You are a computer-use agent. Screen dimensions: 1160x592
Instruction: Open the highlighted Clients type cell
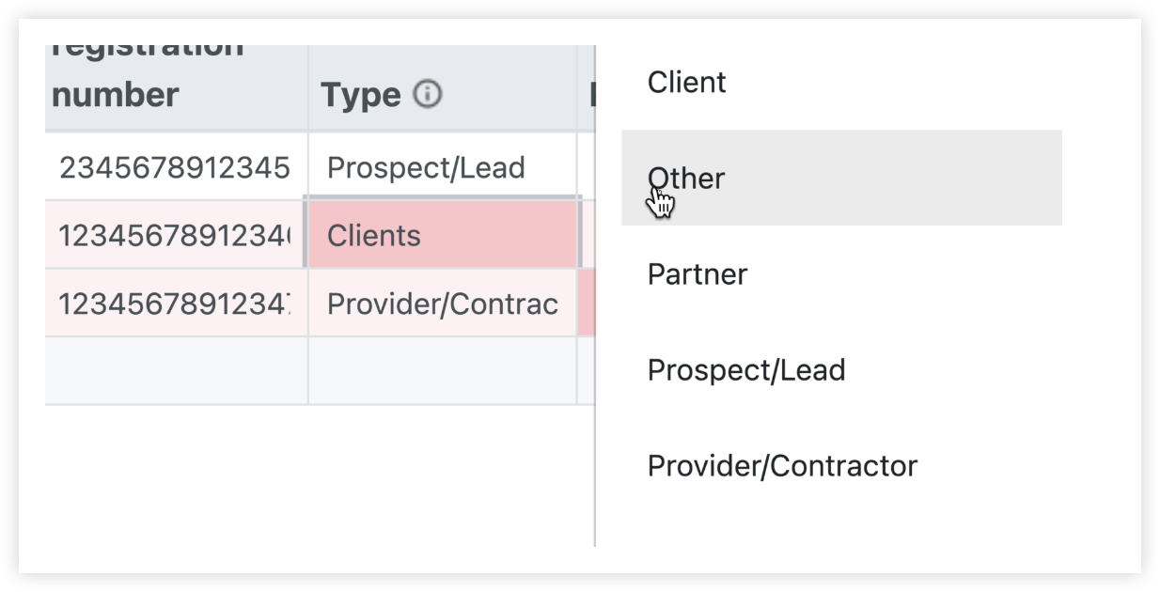(442, 235)
